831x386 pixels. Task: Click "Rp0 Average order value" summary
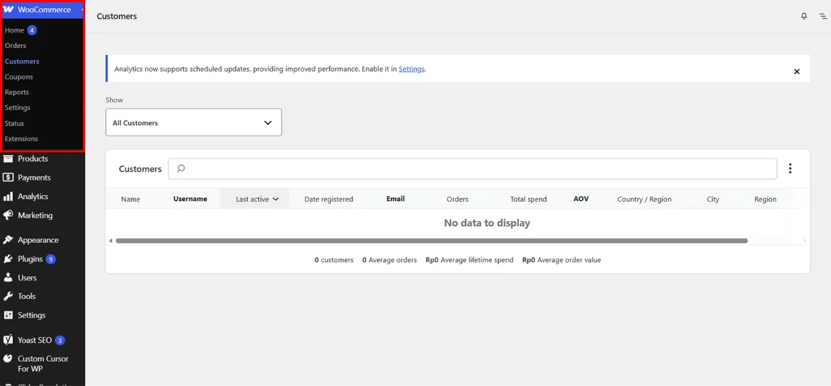[x=562, y=260]
